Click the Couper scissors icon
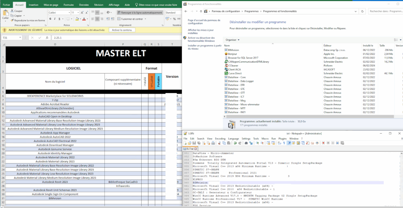This screenshot has height=208, width=403. [12, 11]
